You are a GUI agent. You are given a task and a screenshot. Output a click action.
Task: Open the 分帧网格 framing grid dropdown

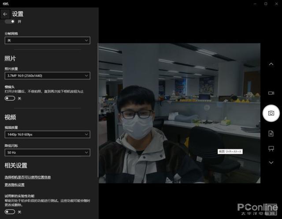click(x=47, y=41)
